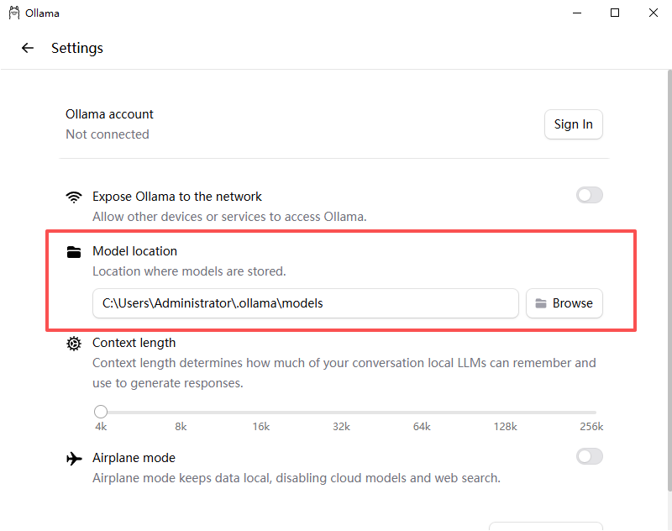The width and height of the screenshot is (672, 531).
Task: Click the 'Not connected' account status text
Action: coord(108,134)
